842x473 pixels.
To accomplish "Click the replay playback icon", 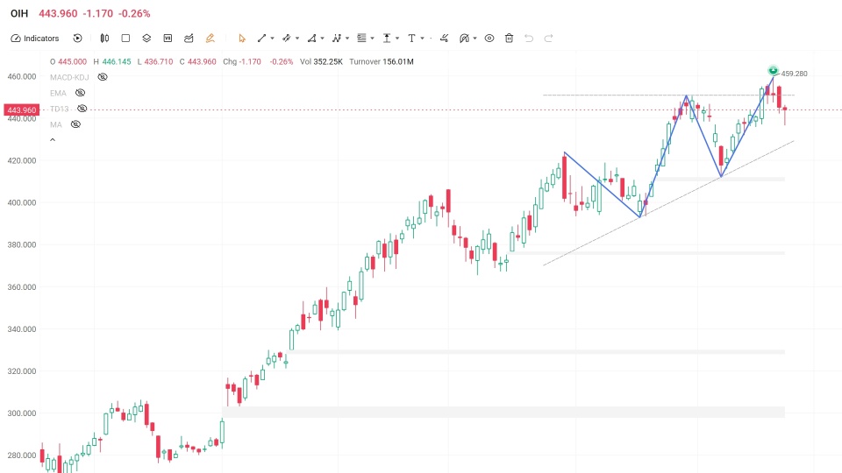I will click(x=77, y=38).
